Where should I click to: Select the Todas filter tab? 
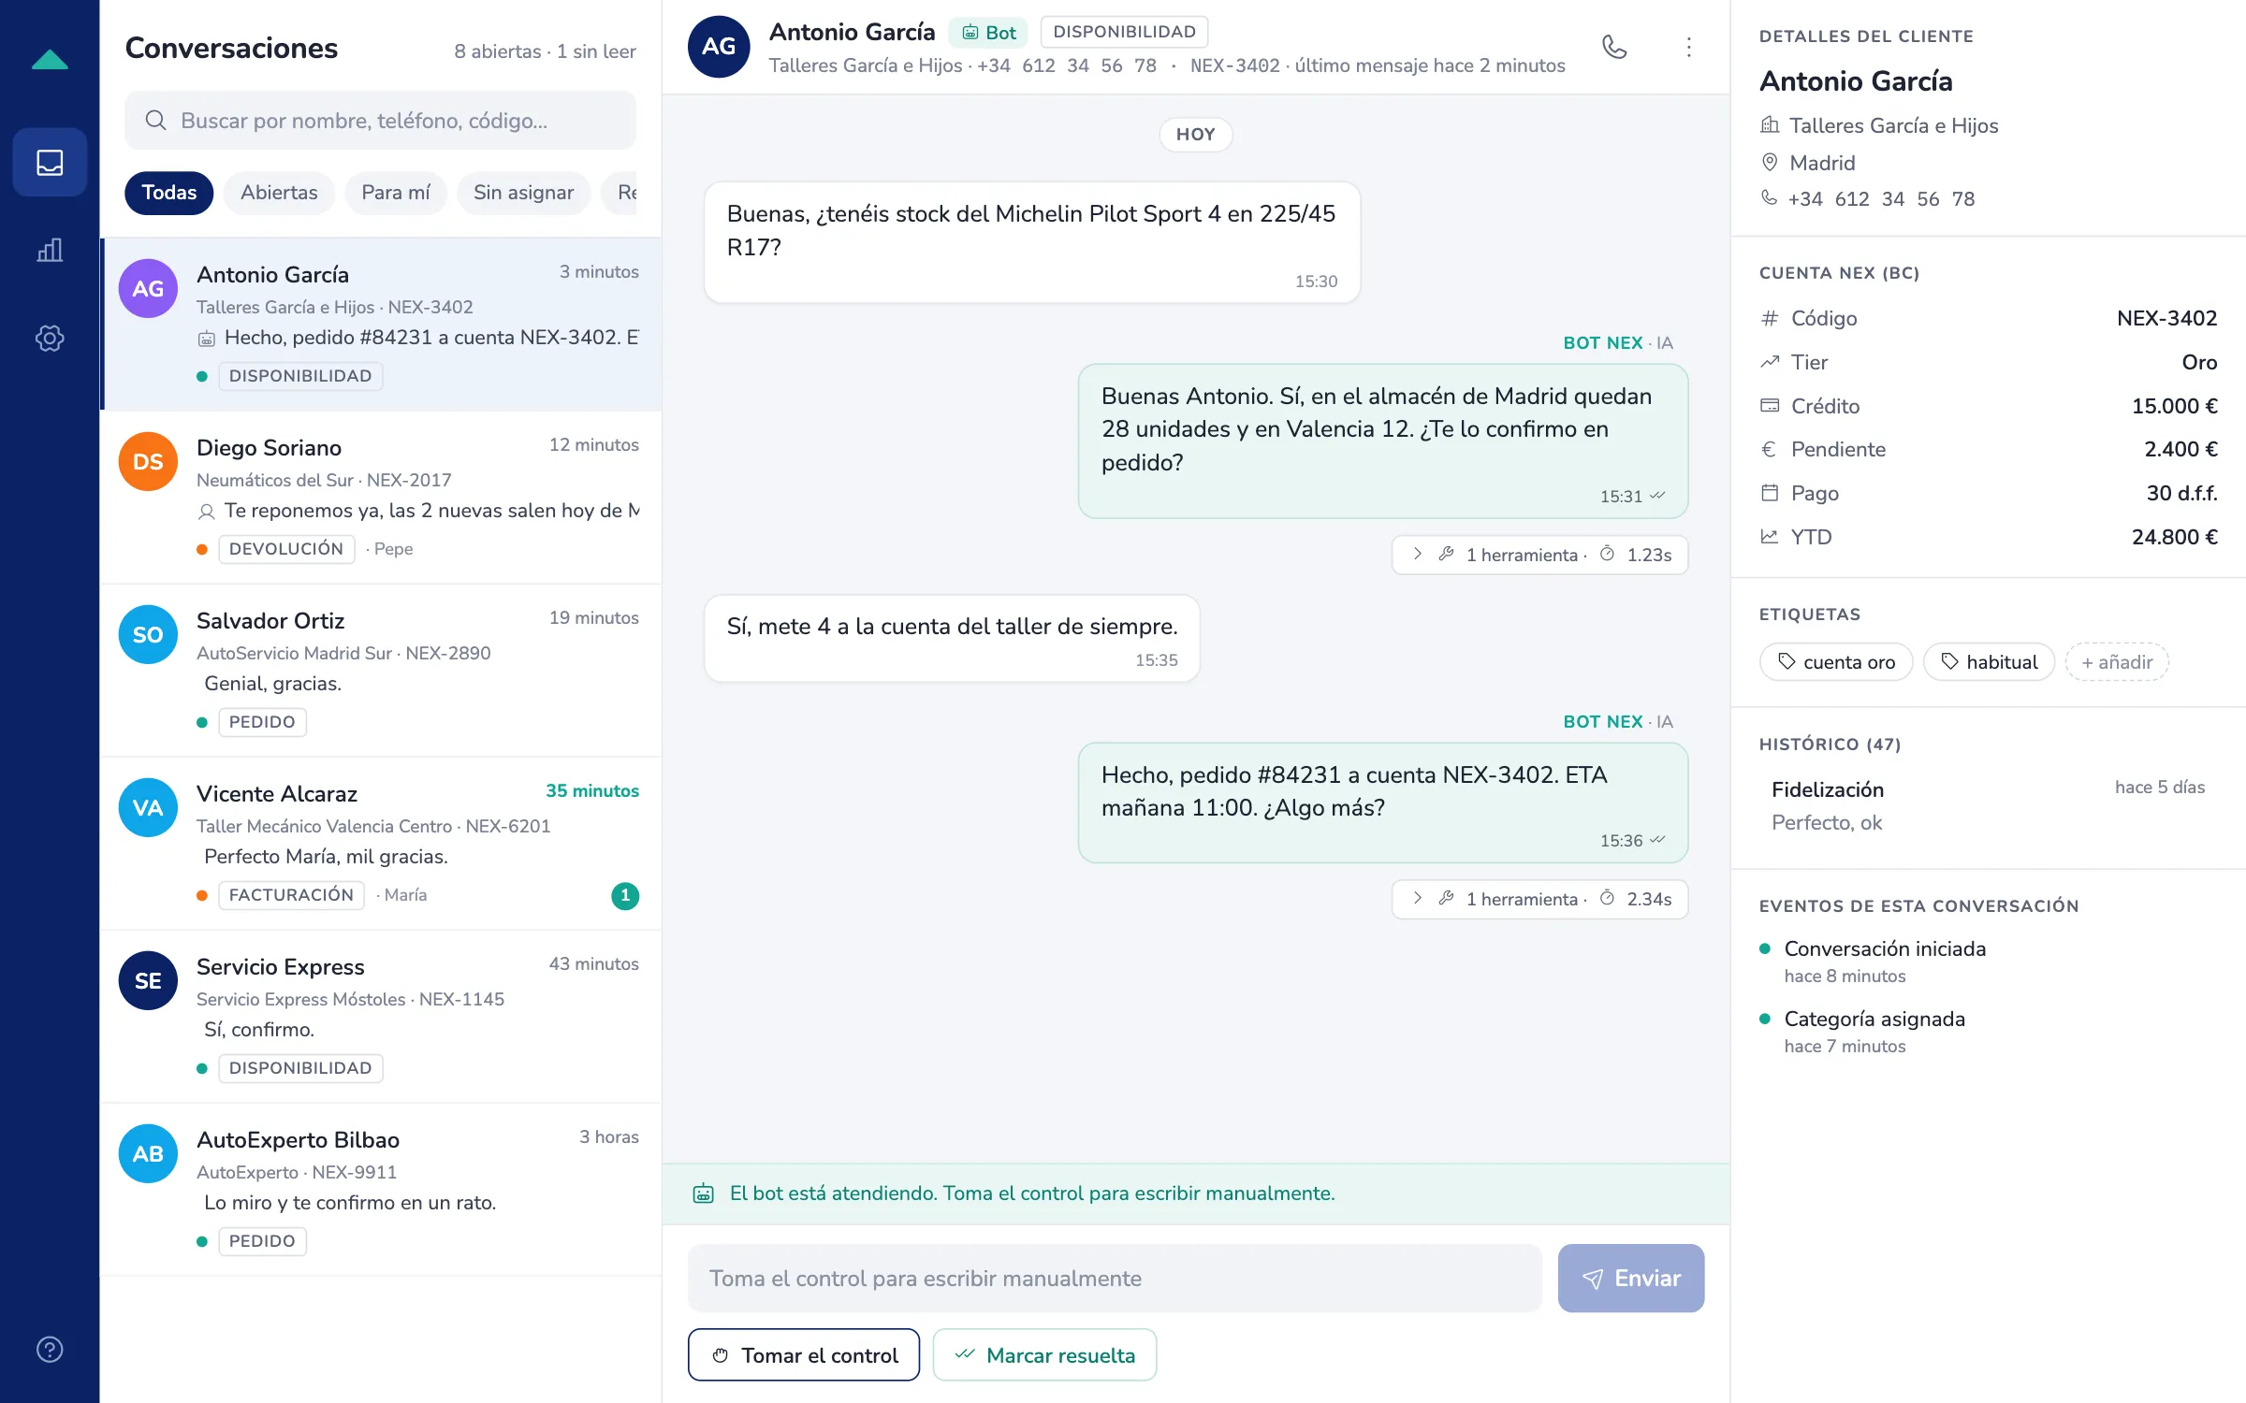coord(169,193)
